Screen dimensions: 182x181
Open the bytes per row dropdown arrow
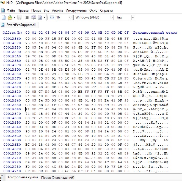[x=70, y=18]
